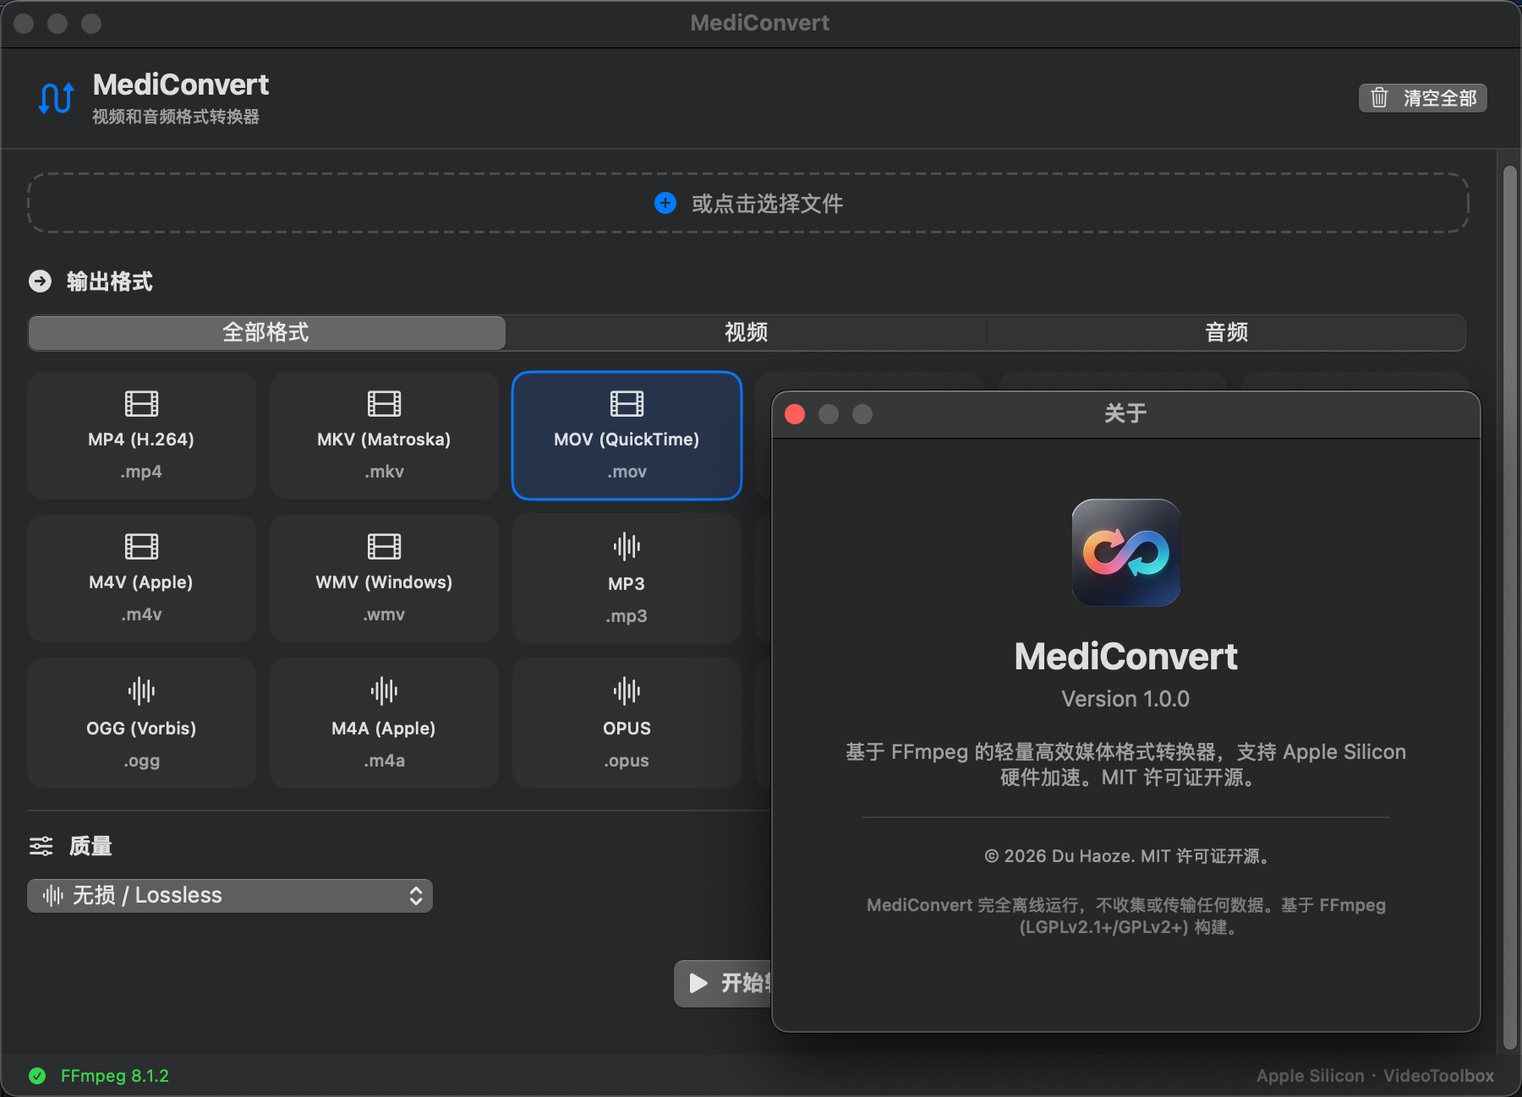The image size is (1522, 1097).
Task: Close the 关于 About window
Action: pos(795,414)
